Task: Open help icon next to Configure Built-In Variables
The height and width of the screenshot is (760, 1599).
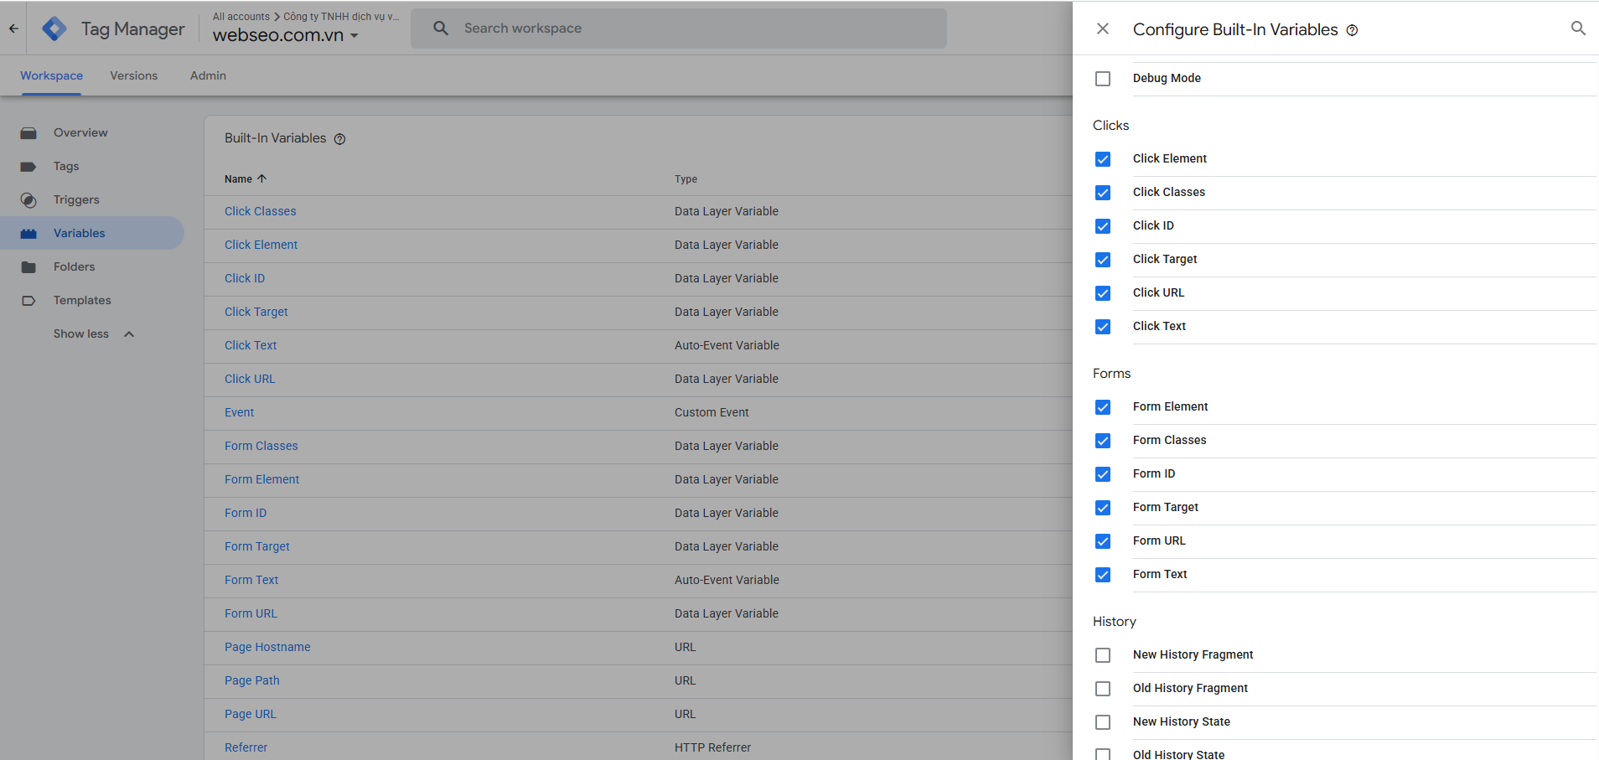Action: pyautogui.click(x=1352, y=30)
